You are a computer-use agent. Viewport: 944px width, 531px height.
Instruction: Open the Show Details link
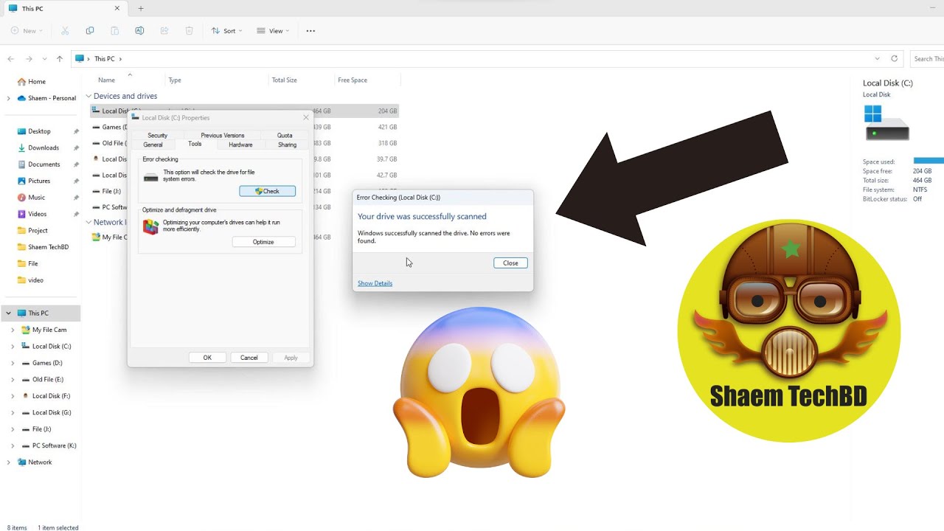pos(375,283)
